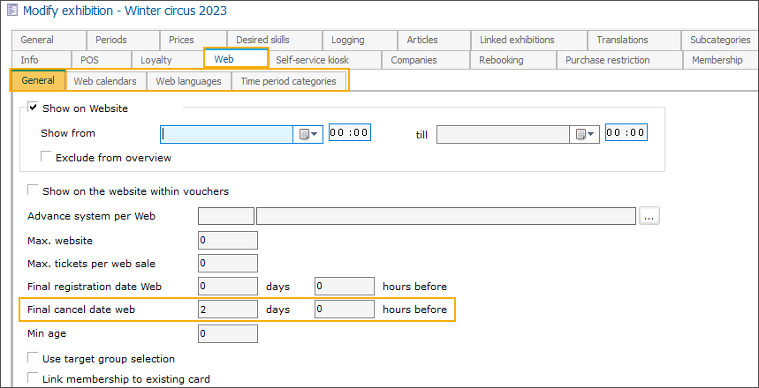Image resolution: width=759 pixels, height=388 pixels.
Task: Open Time period categories sub-tab
Action: (x=289, y=81)
